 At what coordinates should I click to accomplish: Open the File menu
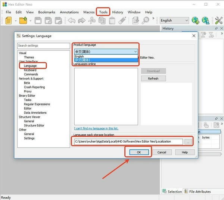coord(8,12)
